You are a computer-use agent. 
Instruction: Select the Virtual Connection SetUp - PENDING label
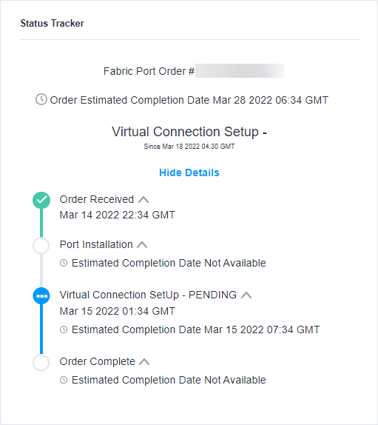148,295
